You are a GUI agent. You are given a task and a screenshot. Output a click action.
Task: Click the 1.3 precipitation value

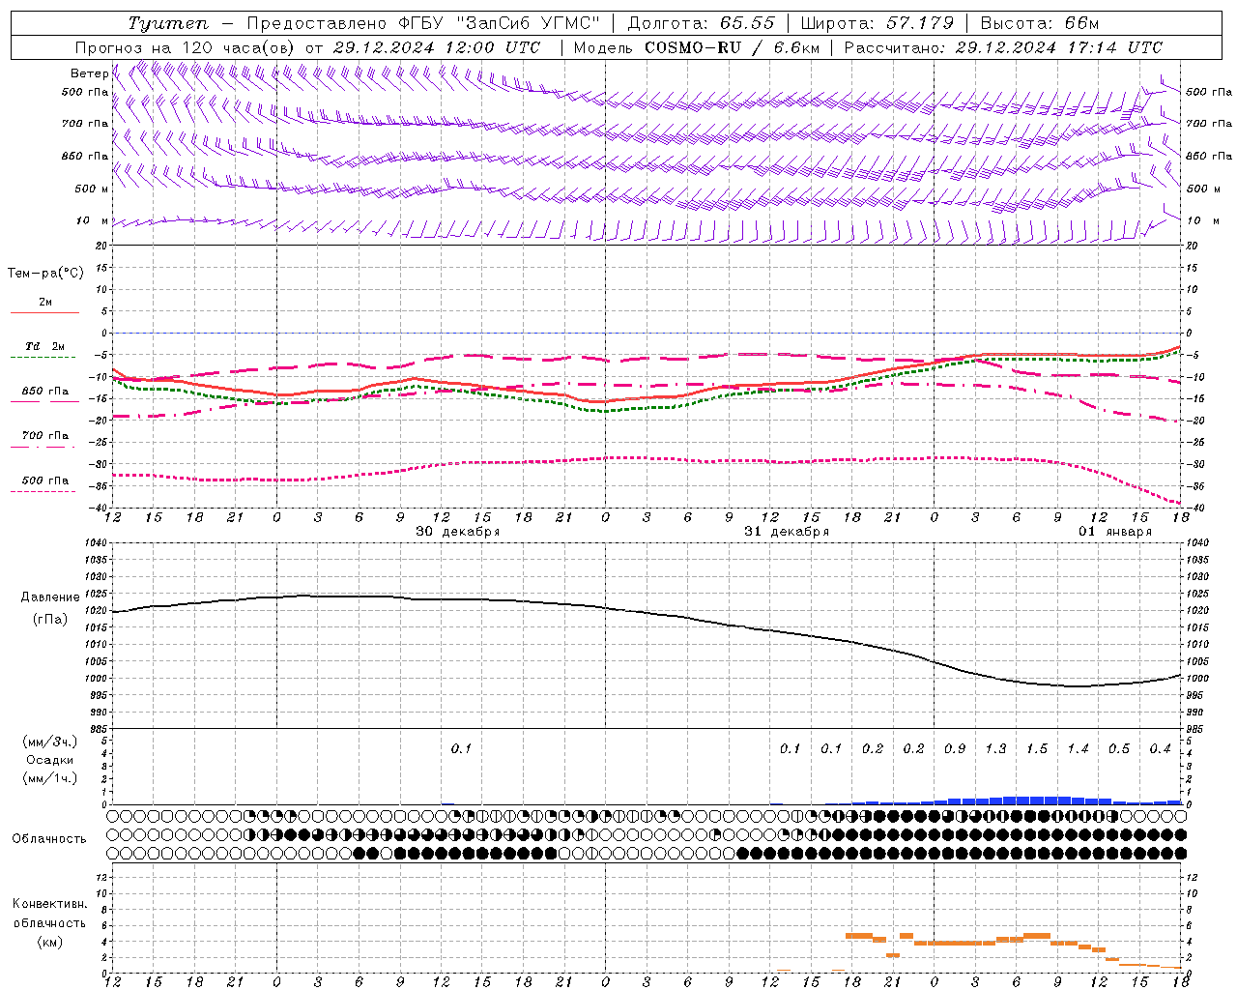point(995,748)
